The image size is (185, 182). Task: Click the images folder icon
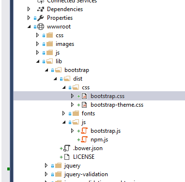[x=49, y=44]
